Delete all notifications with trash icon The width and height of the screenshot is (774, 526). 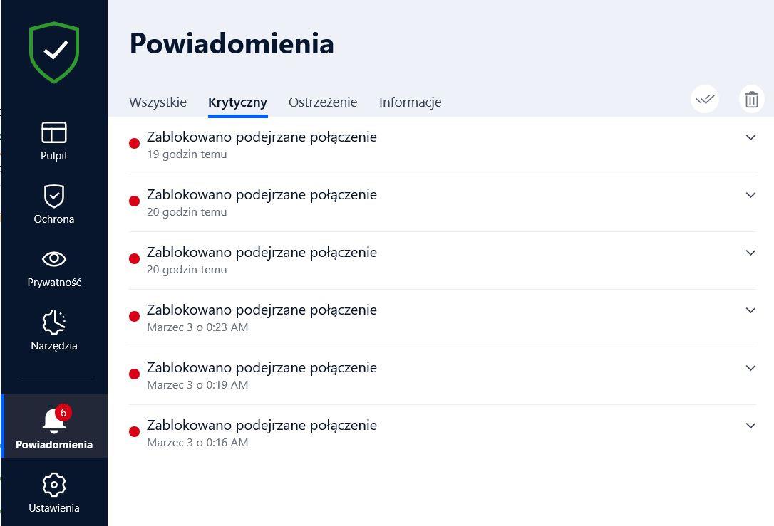[752, 100]
